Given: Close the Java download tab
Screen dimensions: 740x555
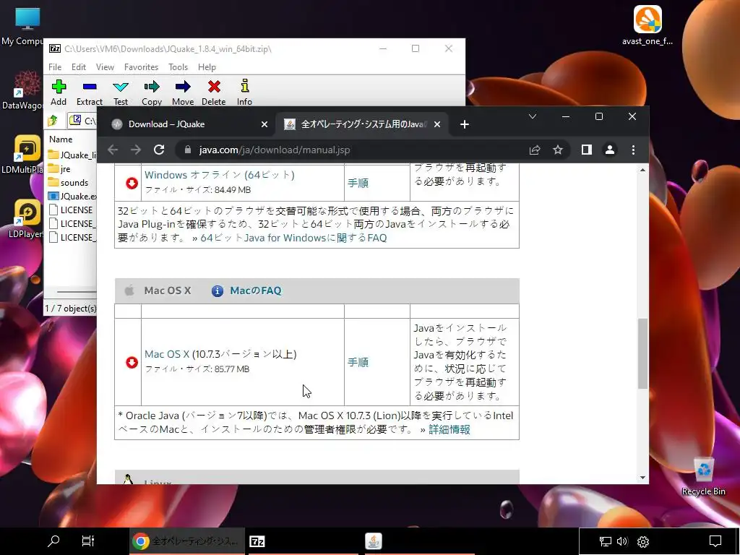Looking at the screenshot, I should point(437,124).
